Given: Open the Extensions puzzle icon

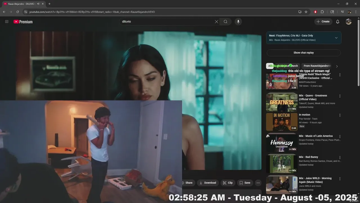Looking at the screenshot, I should point(322,12).
